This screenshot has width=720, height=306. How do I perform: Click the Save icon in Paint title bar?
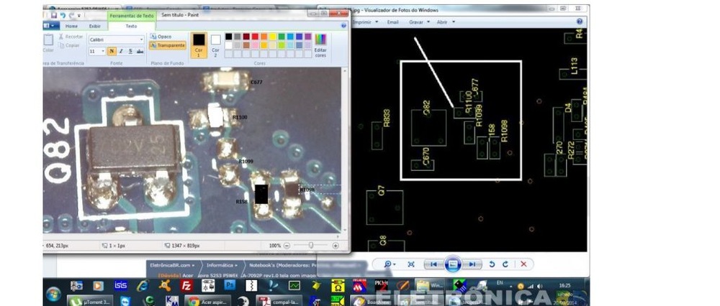[x=53, y=14]
